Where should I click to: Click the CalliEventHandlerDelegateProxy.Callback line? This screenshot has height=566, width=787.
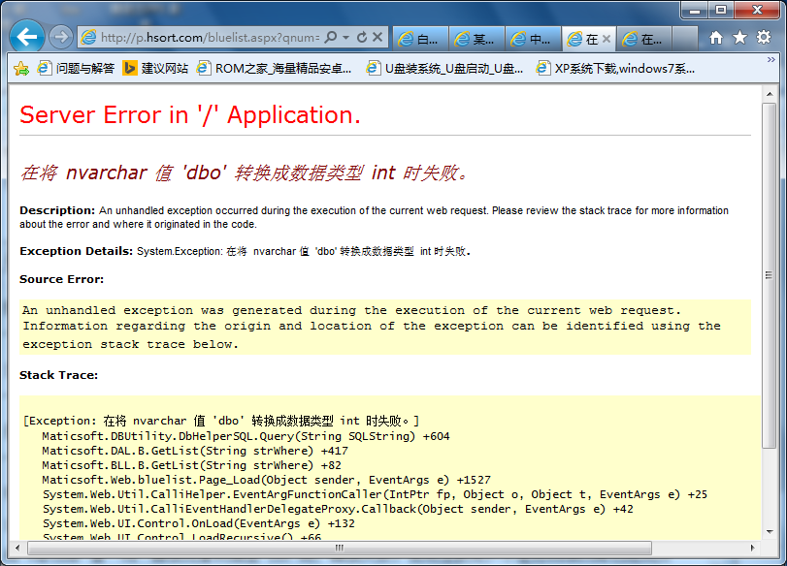(338, 509)
